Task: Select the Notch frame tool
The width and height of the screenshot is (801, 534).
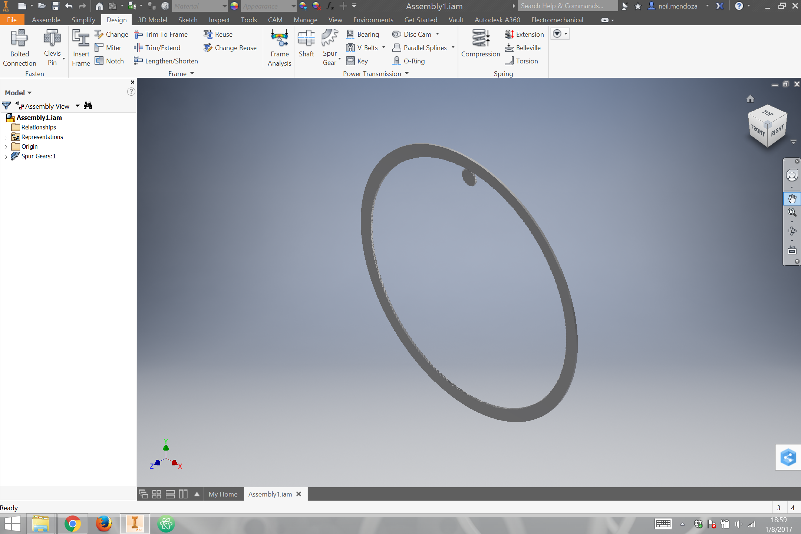Action: click(109, 61)
